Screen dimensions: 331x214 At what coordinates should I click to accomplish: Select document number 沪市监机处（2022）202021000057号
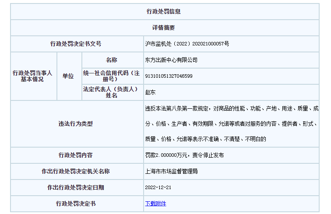(x=187, y=44)
